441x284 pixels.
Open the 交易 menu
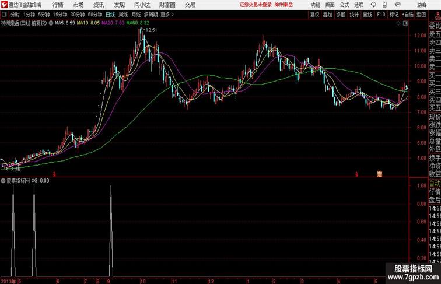(190, 5)
